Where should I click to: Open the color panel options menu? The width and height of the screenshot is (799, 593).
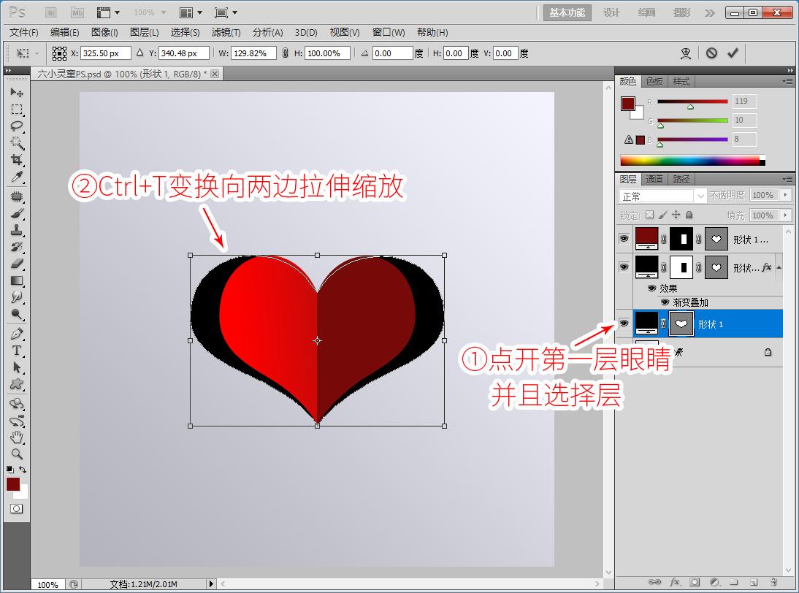787,81
